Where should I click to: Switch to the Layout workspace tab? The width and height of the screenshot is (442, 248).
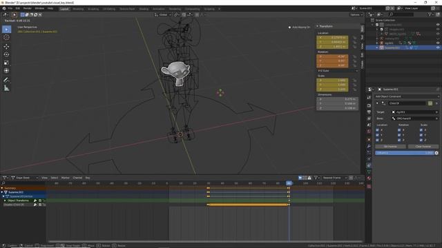(x=64, y=9)
